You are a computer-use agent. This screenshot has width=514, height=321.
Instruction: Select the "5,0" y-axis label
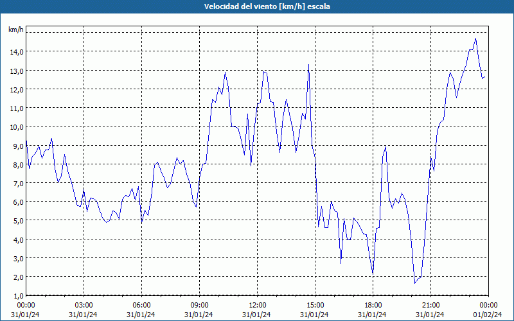click(18, 220)
